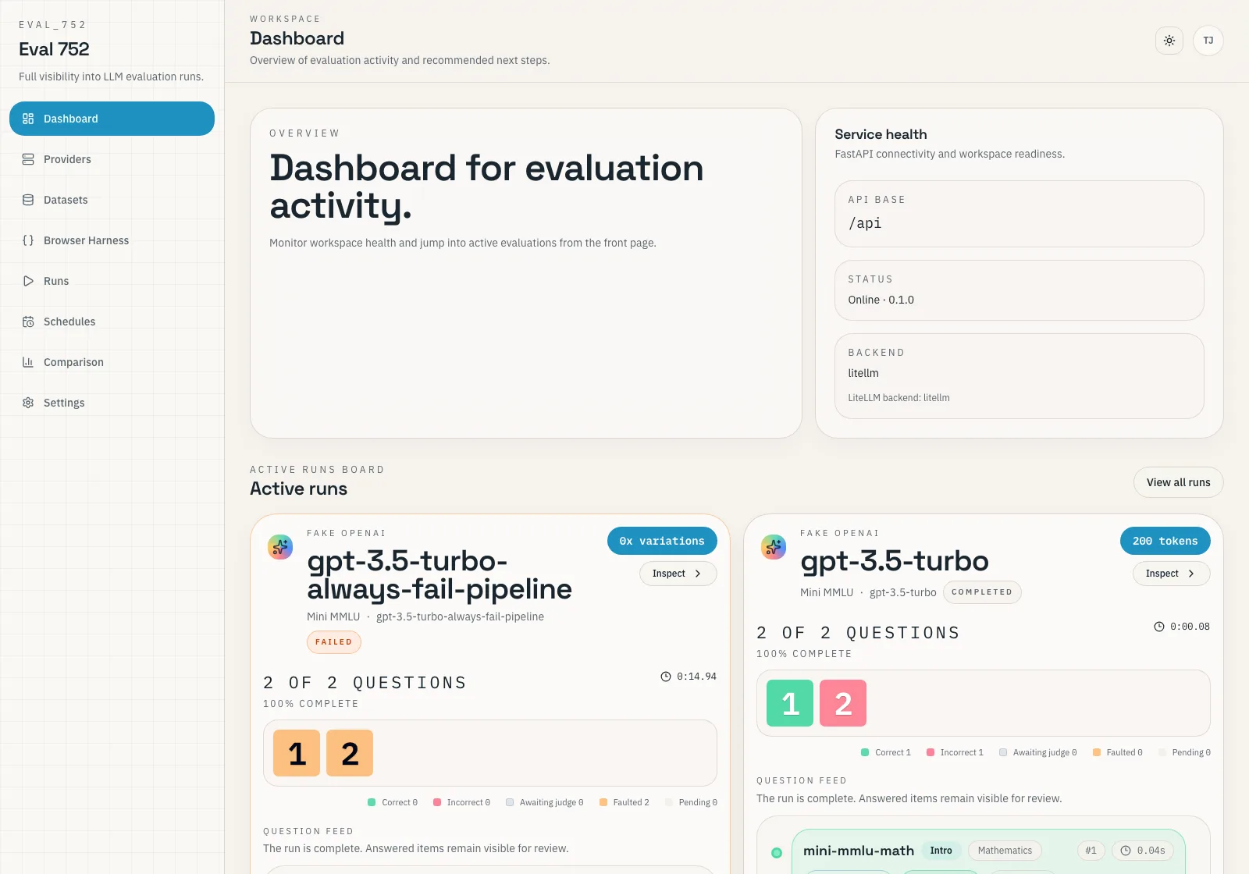Image resolution: width=1249 pixels, height=874 pixels.
Task: Toggle the light/dark theme sun icon
Action: click(1169, 41)
